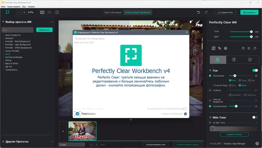Close the About dialog
Screen dimensions: 262x148
(x=187, y=32)
